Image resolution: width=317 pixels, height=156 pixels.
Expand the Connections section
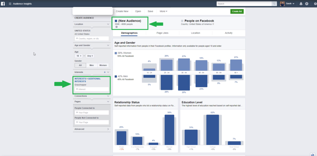(108, 96)
